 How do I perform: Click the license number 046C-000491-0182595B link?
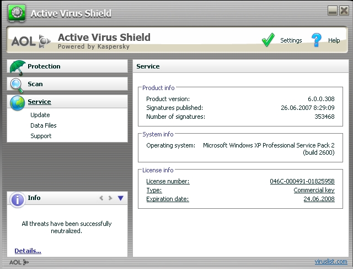(302, 181)
